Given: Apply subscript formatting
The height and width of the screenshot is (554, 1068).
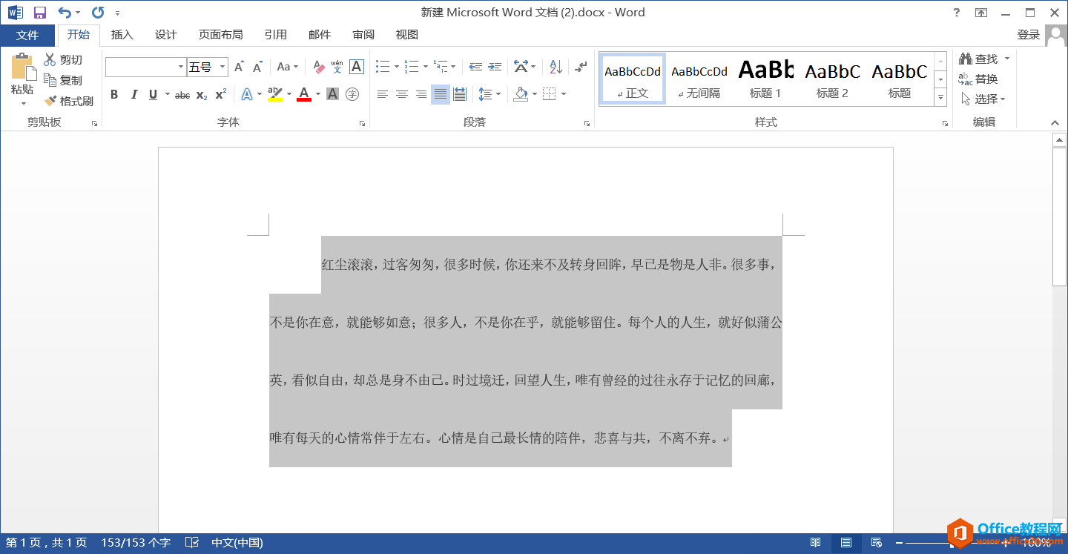Looking at the screenshot, I should [201, 94].
